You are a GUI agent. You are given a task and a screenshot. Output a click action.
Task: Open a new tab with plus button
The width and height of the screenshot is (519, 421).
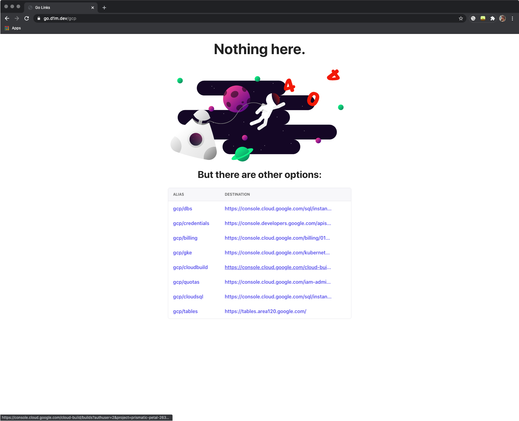[x=104, y=8]
